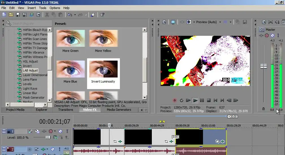Select the Lens Flare plug-in

click(x=30, y=79)
